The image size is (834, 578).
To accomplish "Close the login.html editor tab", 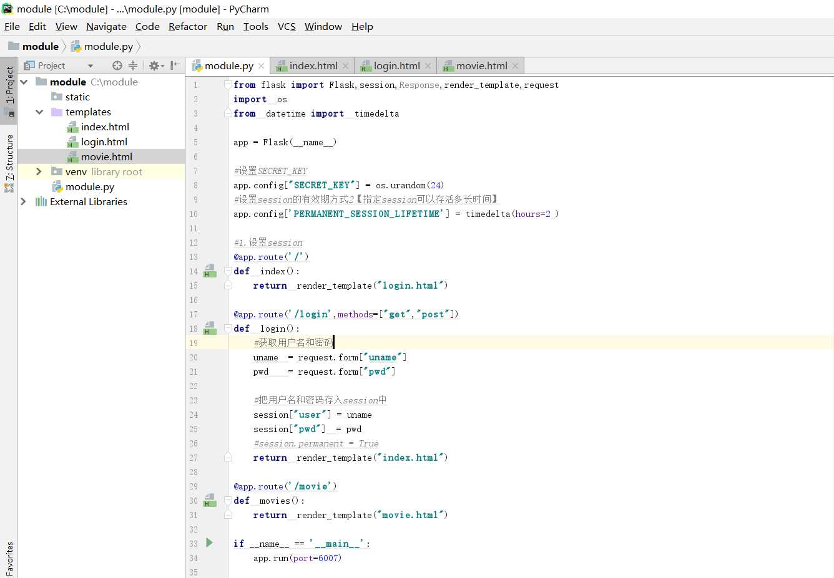I will tap(428, 65).
